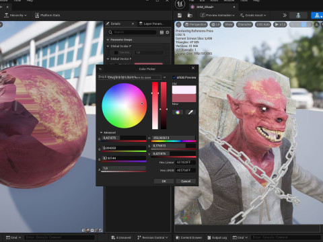Click the viewport scale snapping icon

pyautogui.click(x=316, y=25)
